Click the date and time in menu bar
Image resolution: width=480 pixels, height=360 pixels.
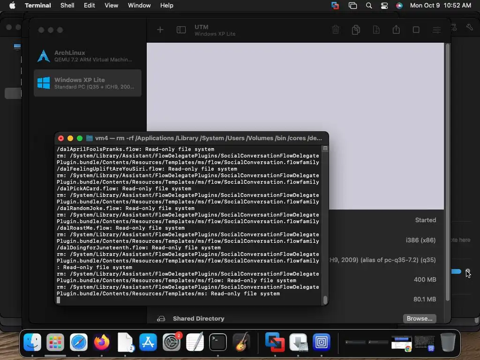(x=440, y=6)
